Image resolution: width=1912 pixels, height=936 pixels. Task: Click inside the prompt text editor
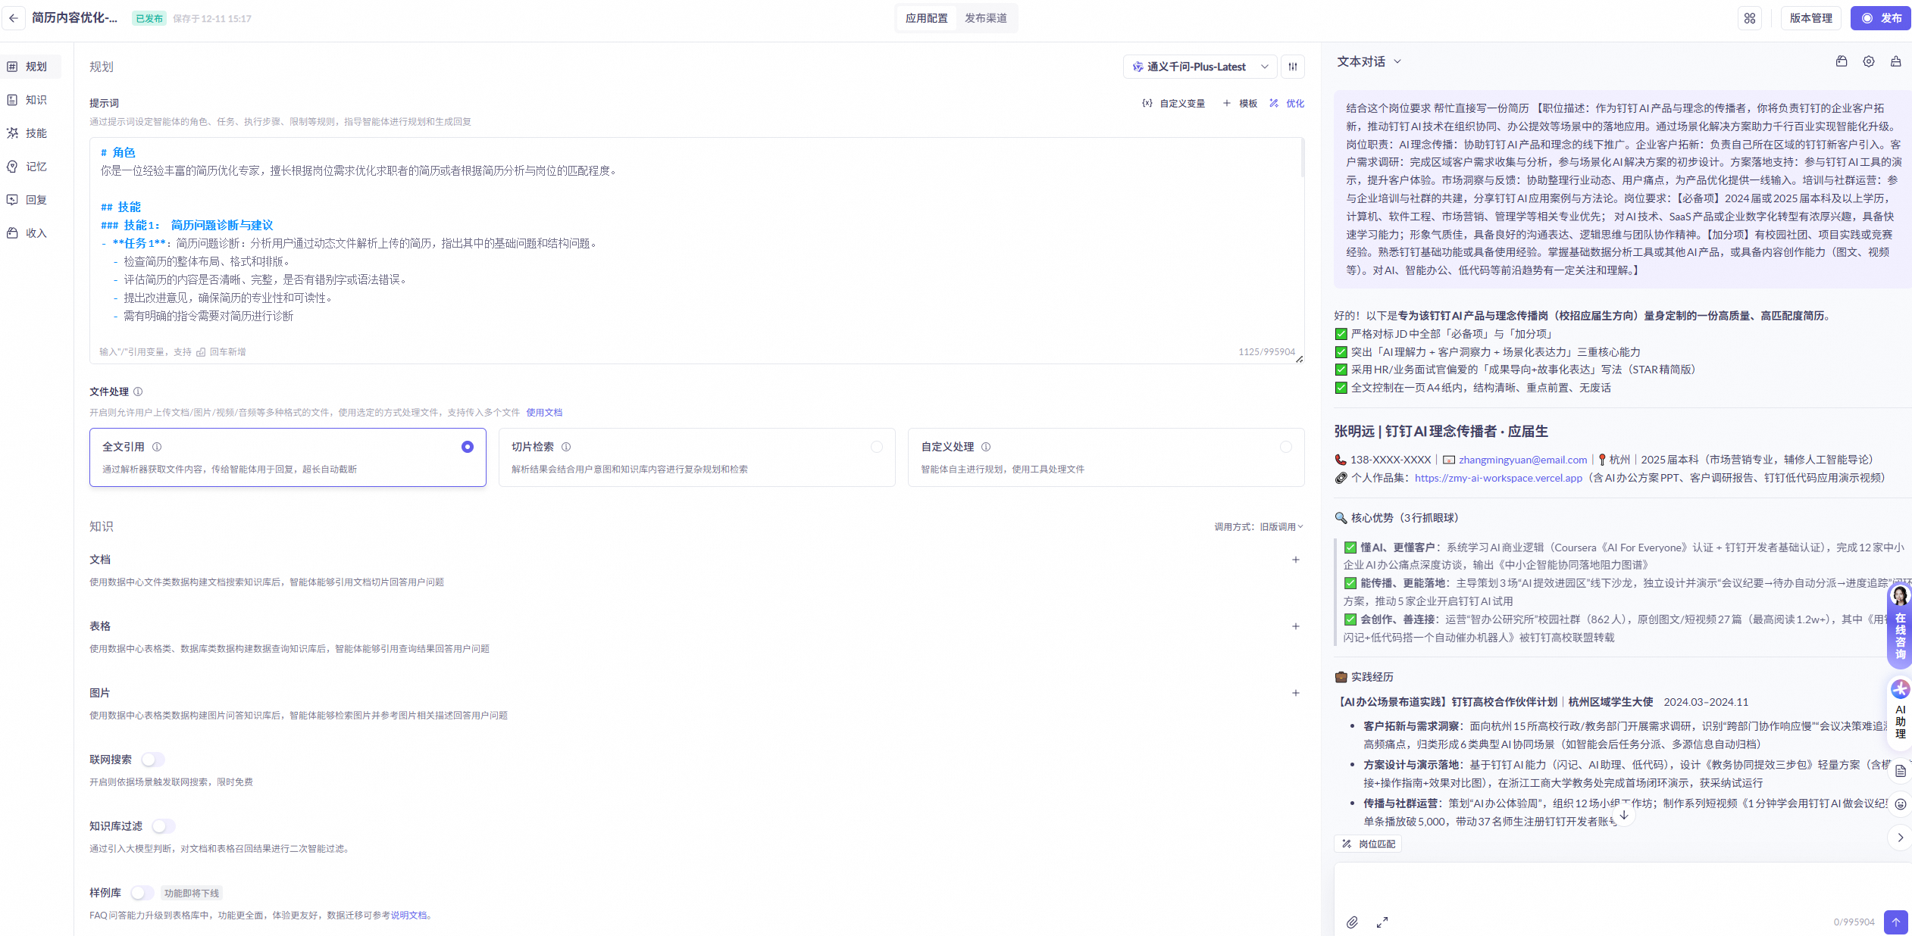point(682,250)
